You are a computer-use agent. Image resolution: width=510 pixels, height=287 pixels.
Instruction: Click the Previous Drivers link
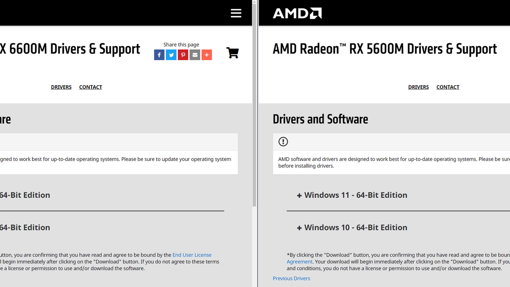pyautogui.click(x=291, y=278)
